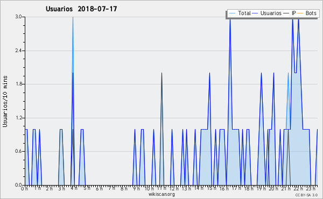Click the 0.0 y-axis value

point(18,185)
